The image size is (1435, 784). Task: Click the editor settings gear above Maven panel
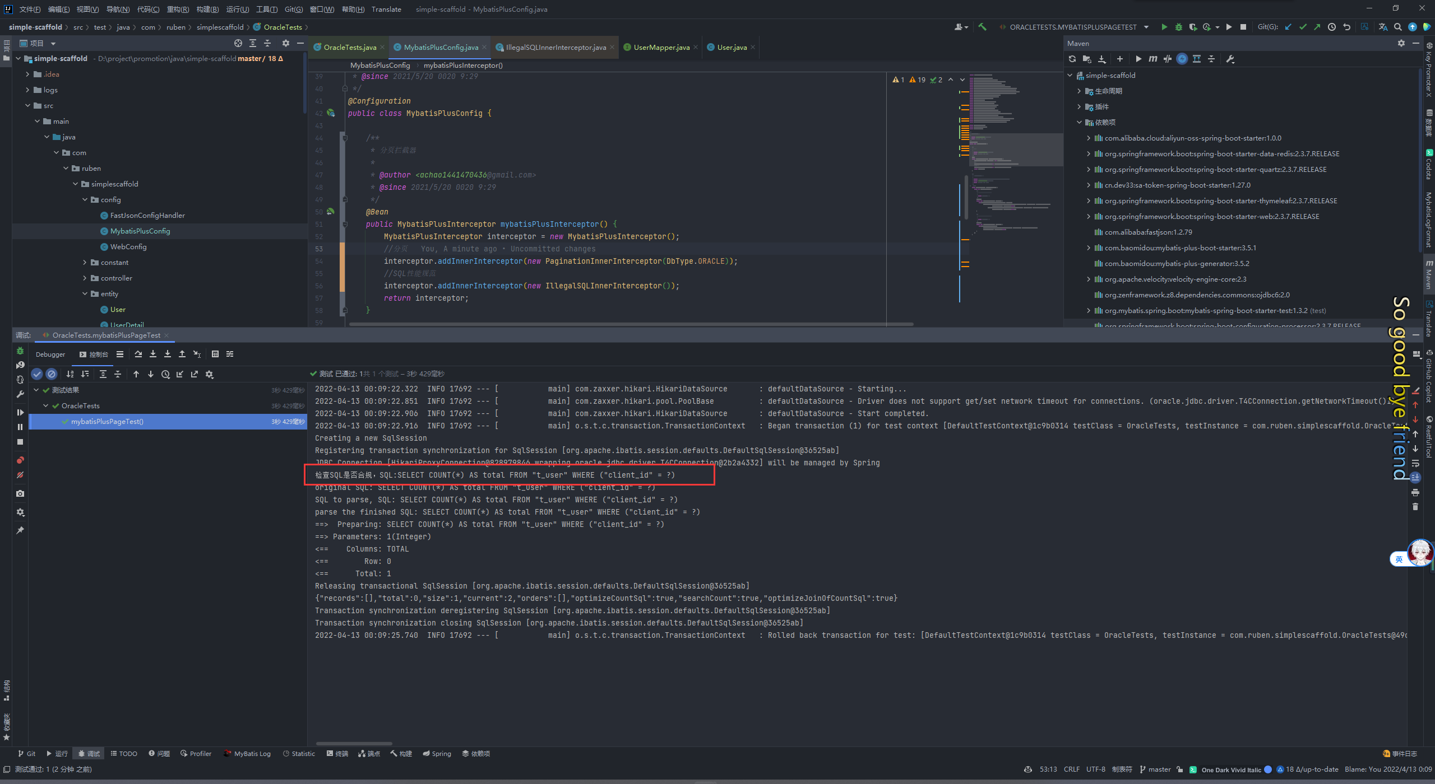coord(1401,43)
